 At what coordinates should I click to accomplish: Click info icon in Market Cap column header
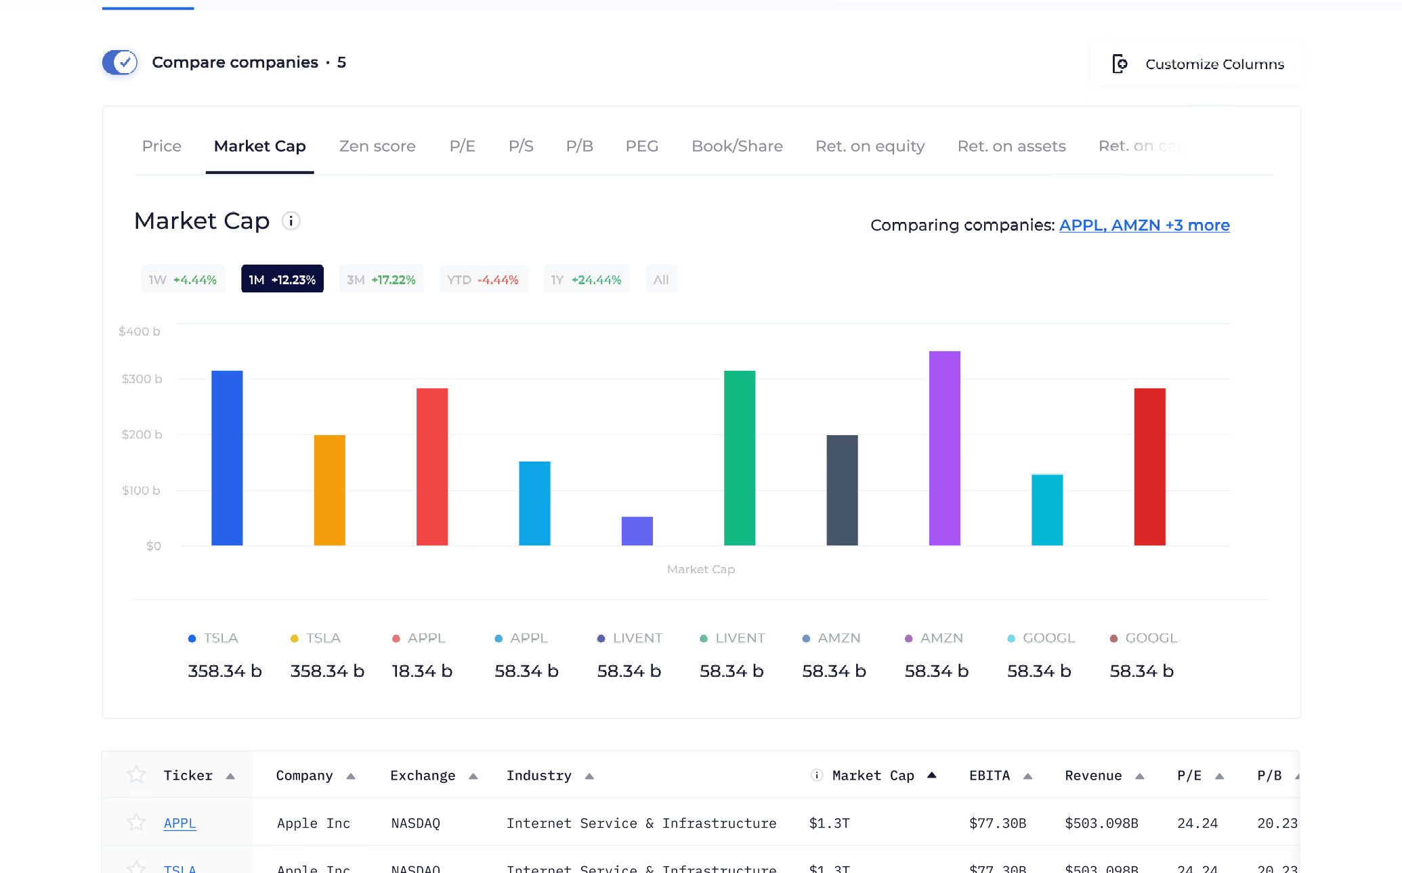point(817,776)
